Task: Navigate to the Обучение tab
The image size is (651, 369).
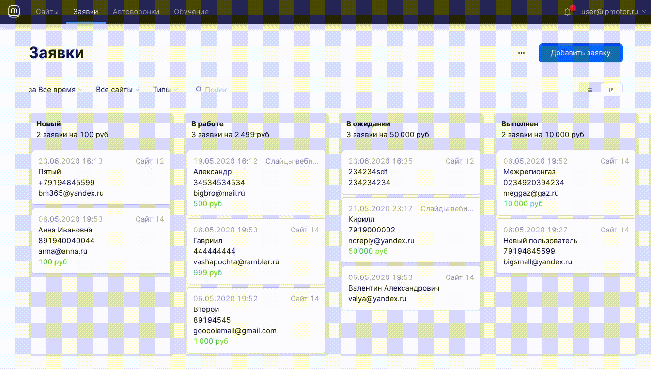Action: 191,12
